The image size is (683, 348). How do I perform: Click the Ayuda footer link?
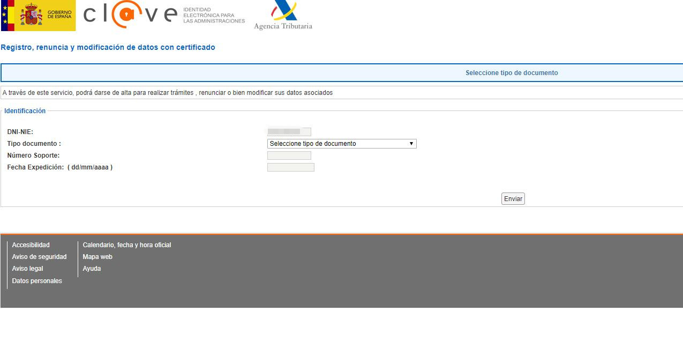click(x=92, y=269)
